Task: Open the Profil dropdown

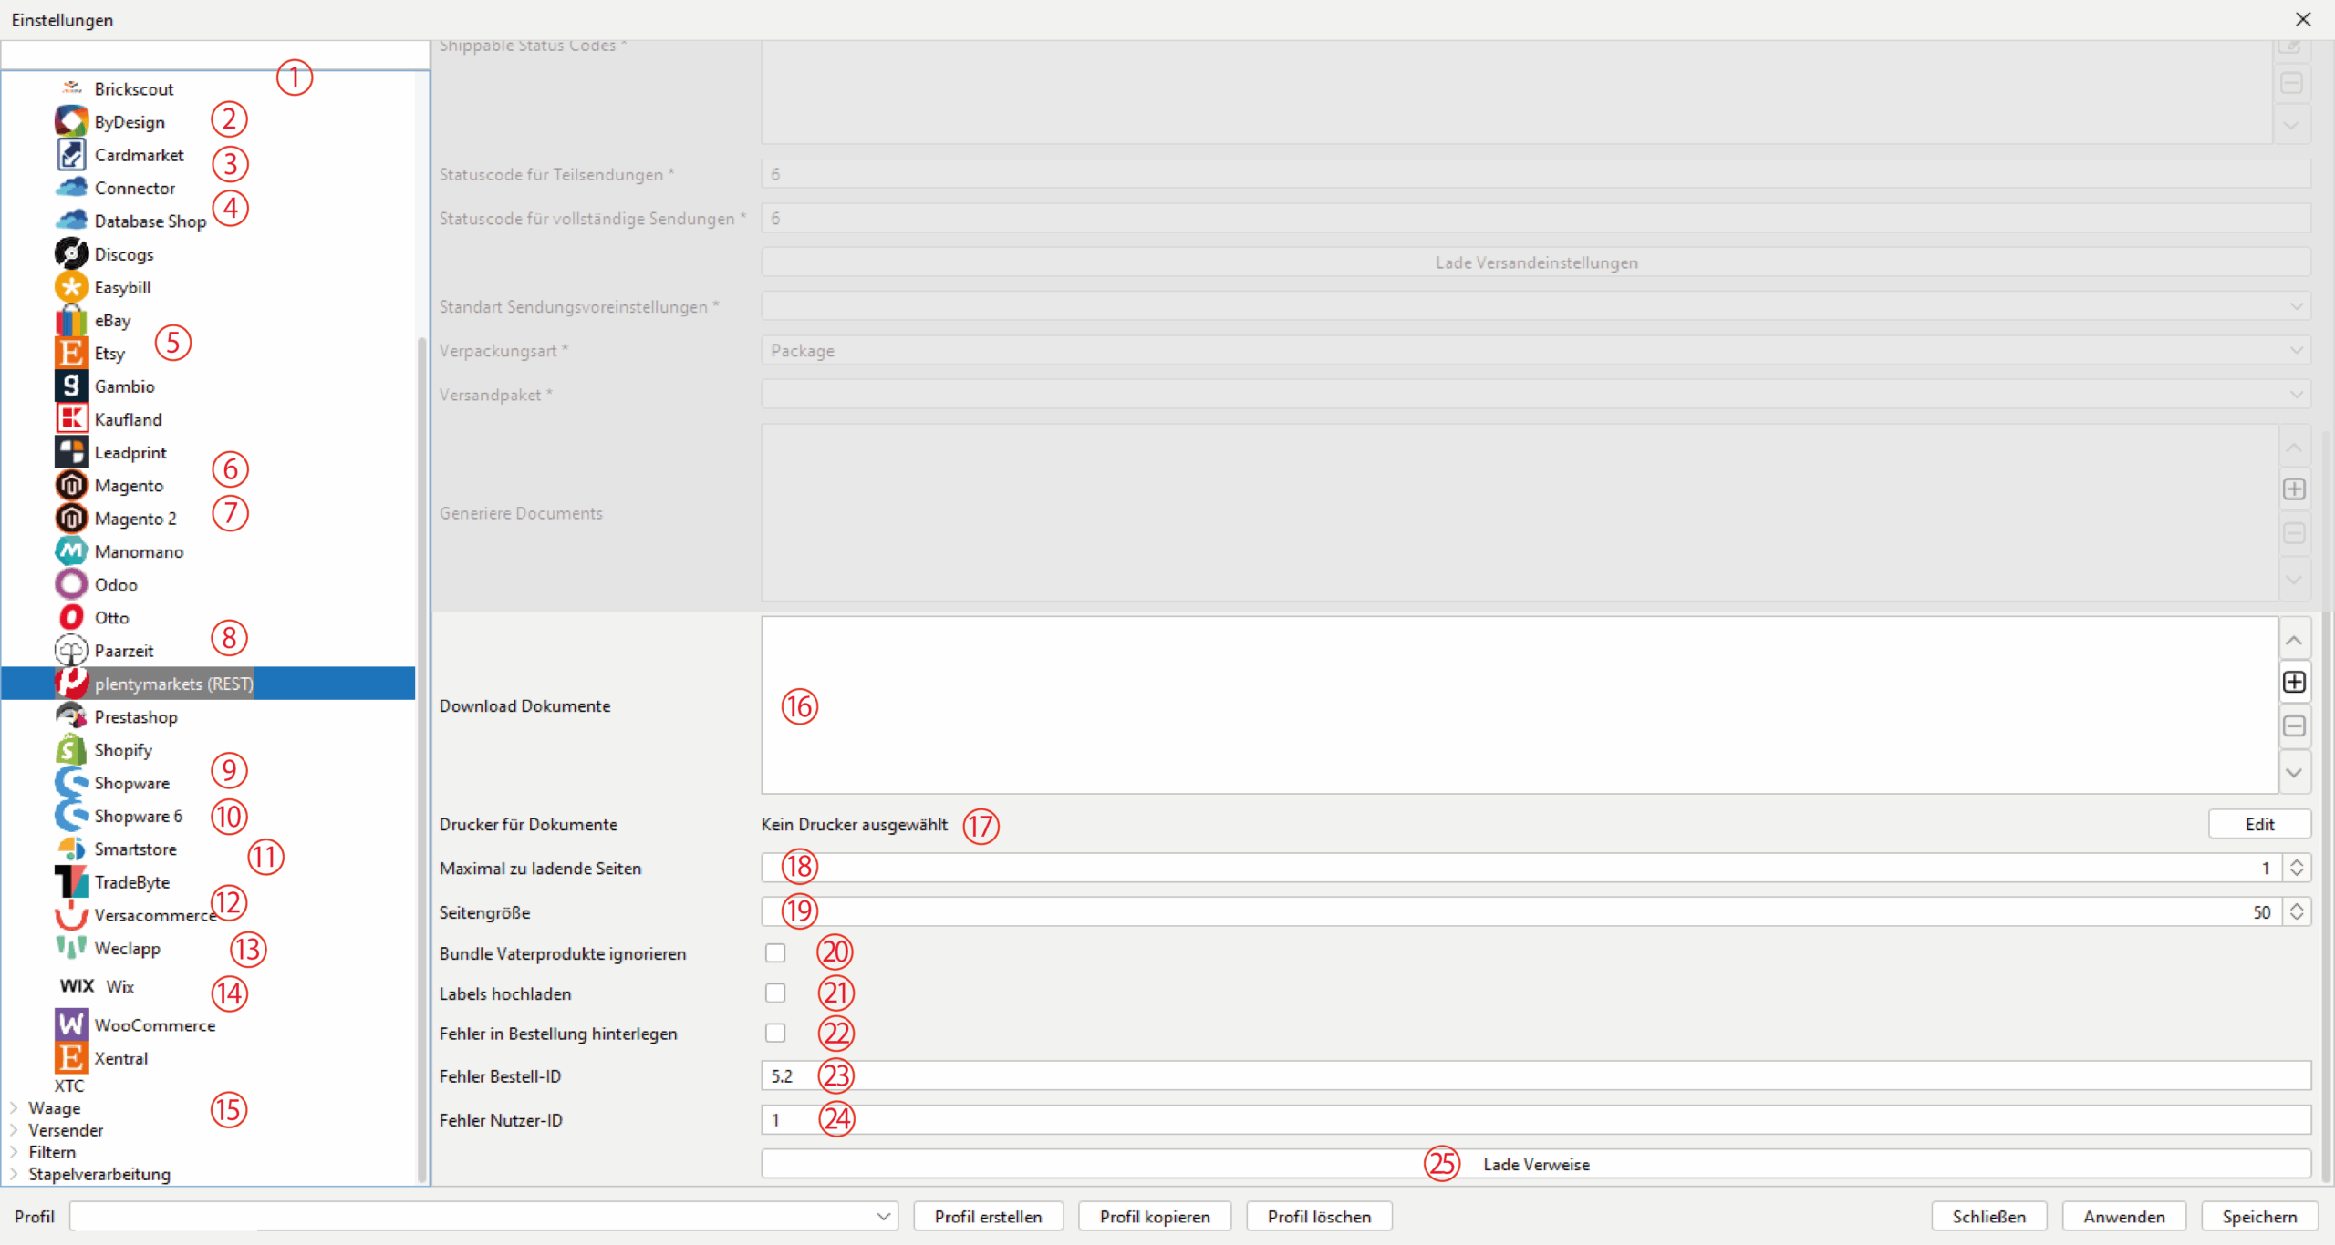Action: click(483, 1216)
